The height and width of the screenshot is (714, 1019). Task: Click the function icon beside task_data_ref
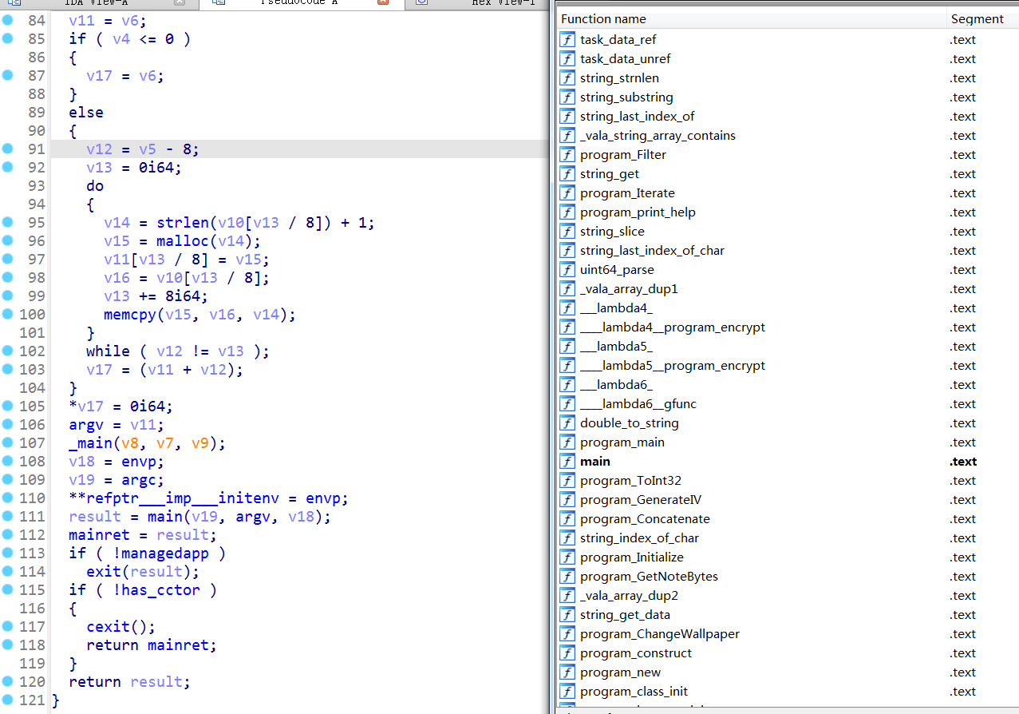point(567,40)
